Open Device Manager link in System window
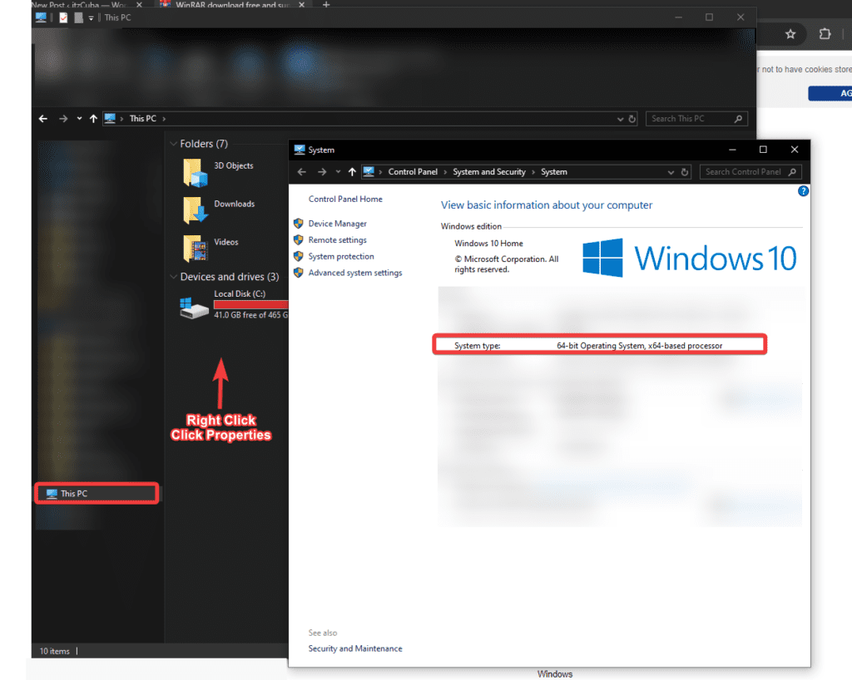The width and height of the screenshot is (852, 680). coord(337,224)
